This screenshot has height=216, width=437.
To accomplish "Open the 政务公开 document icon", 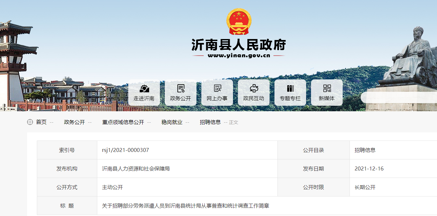I will point(181,88).
